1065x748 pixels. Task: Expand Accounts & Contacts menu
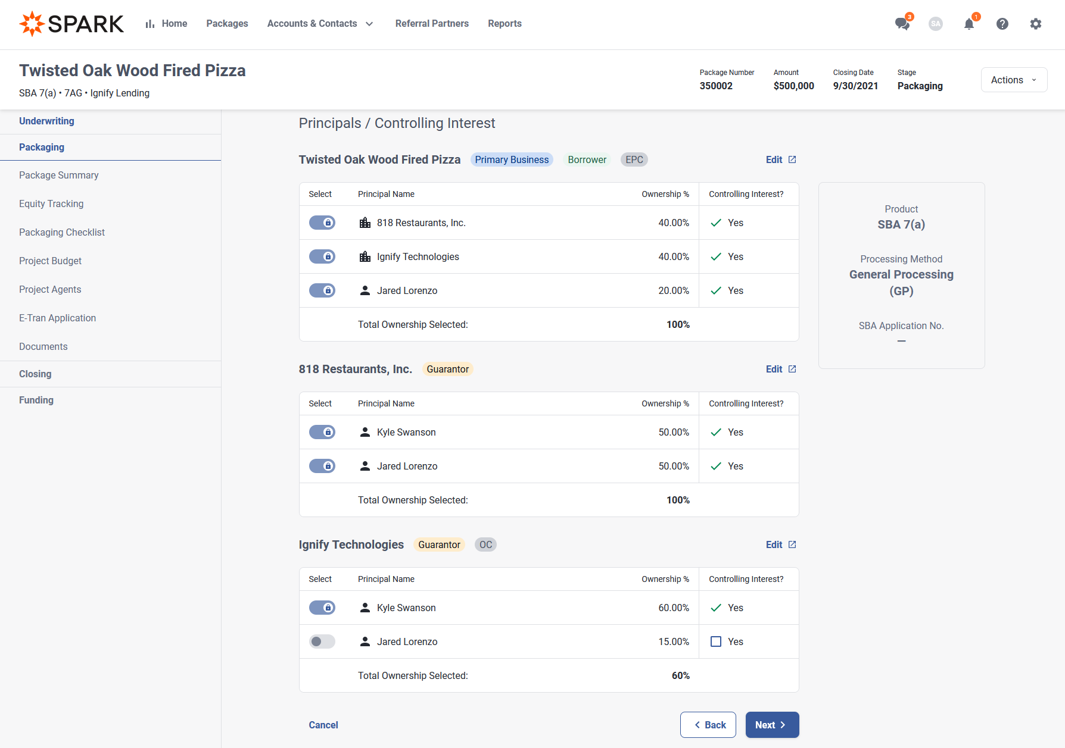320,24
